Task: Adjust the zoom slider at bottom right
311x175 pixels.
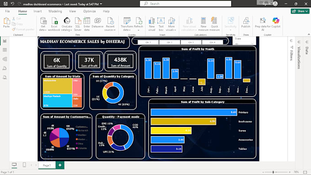Action: click(x=273, y=172)
